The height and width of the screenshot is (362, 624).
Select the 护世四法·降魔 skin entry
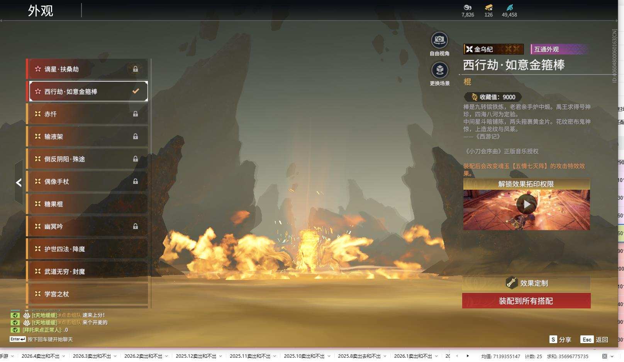(88, 249)
